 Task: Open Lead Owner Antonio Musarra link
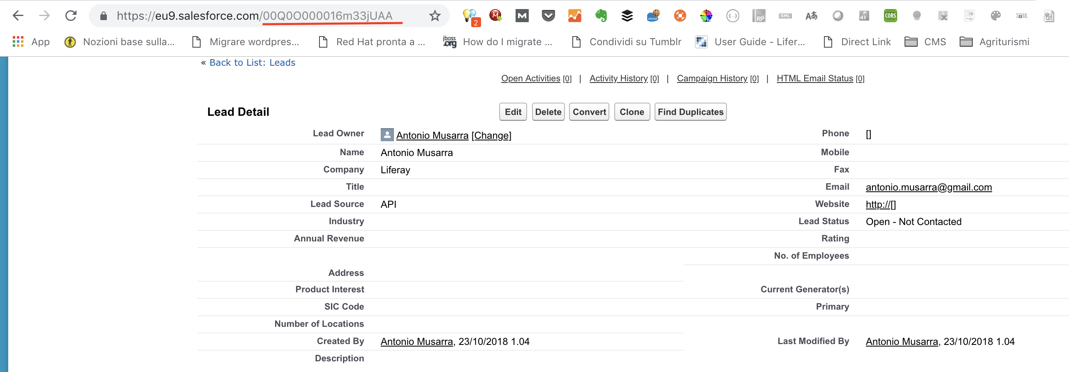tap(432, 135)
